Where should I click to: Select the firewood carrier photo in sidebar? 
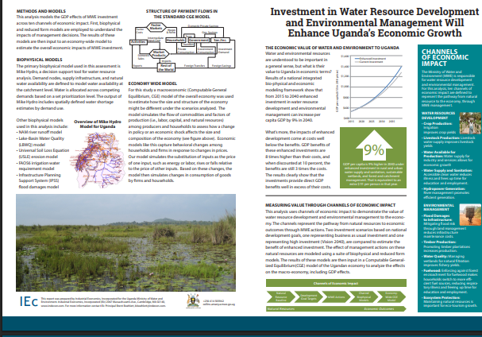point(470,215)
